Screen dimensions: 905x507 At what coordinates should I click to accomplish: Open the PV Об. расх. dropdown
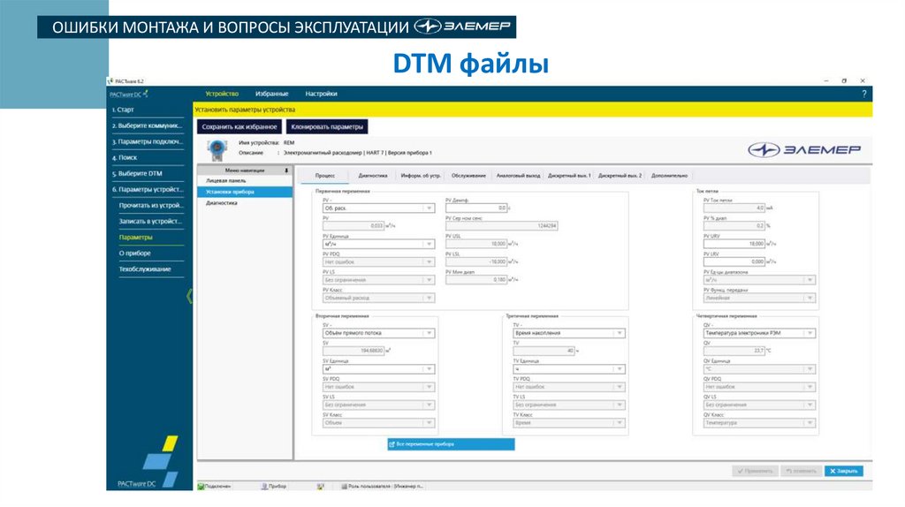point(430,208)
